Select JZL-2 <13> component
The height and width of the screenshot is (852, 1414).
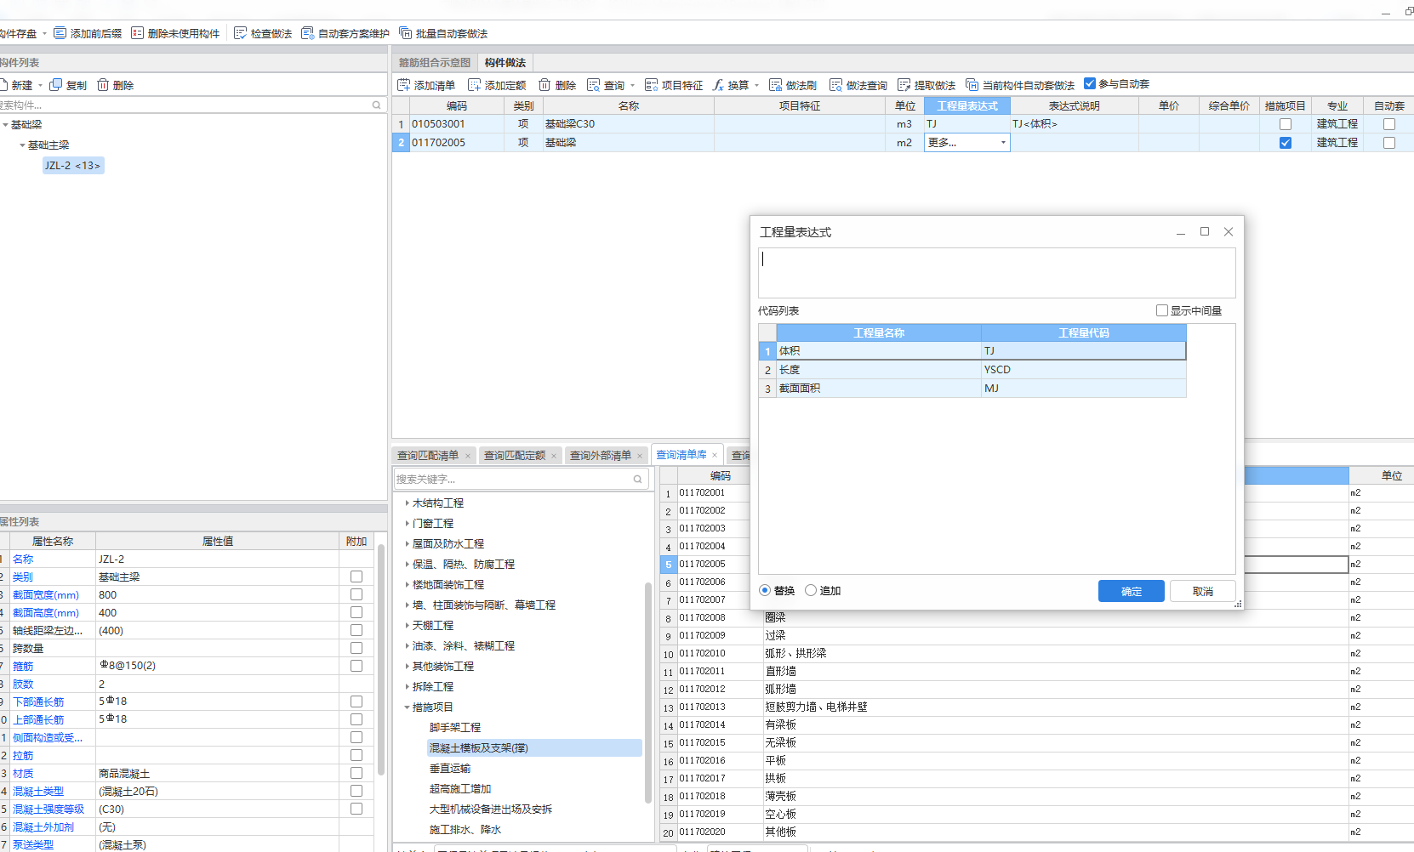tap(73, 166)
